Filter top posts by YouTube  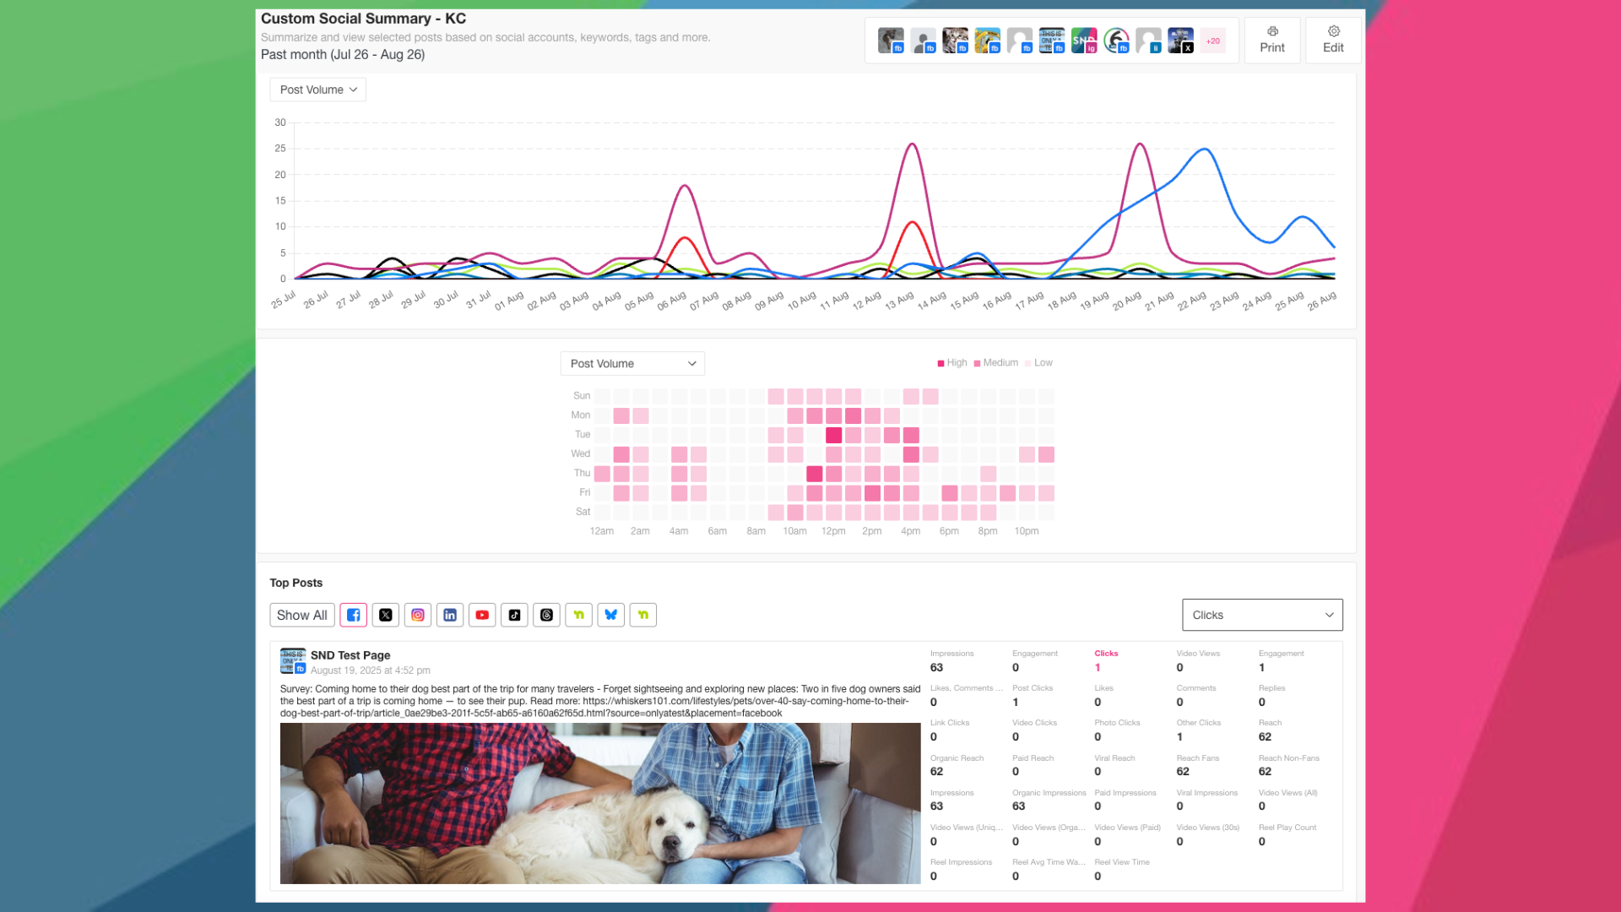click(482, 615)
